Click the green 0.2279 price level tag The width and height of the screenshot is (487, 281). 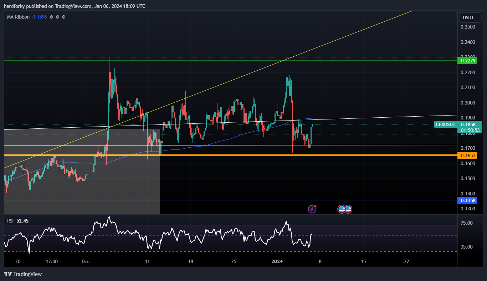pos(468,61)
